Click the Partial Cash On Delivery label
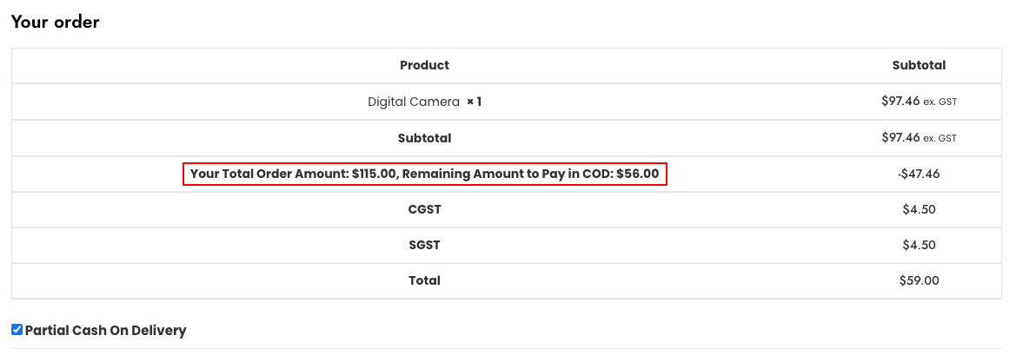 (106, 330)
